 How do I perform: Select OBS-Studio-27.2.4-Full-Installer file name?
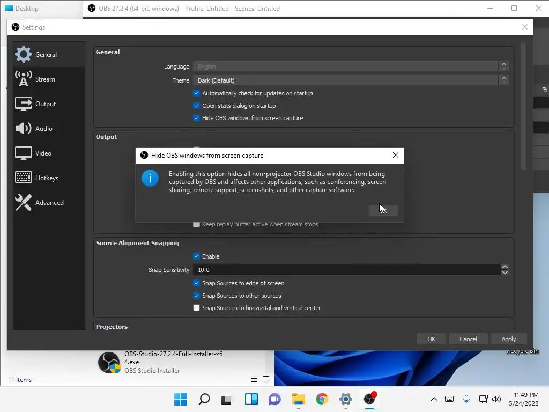tap(173, 358)
